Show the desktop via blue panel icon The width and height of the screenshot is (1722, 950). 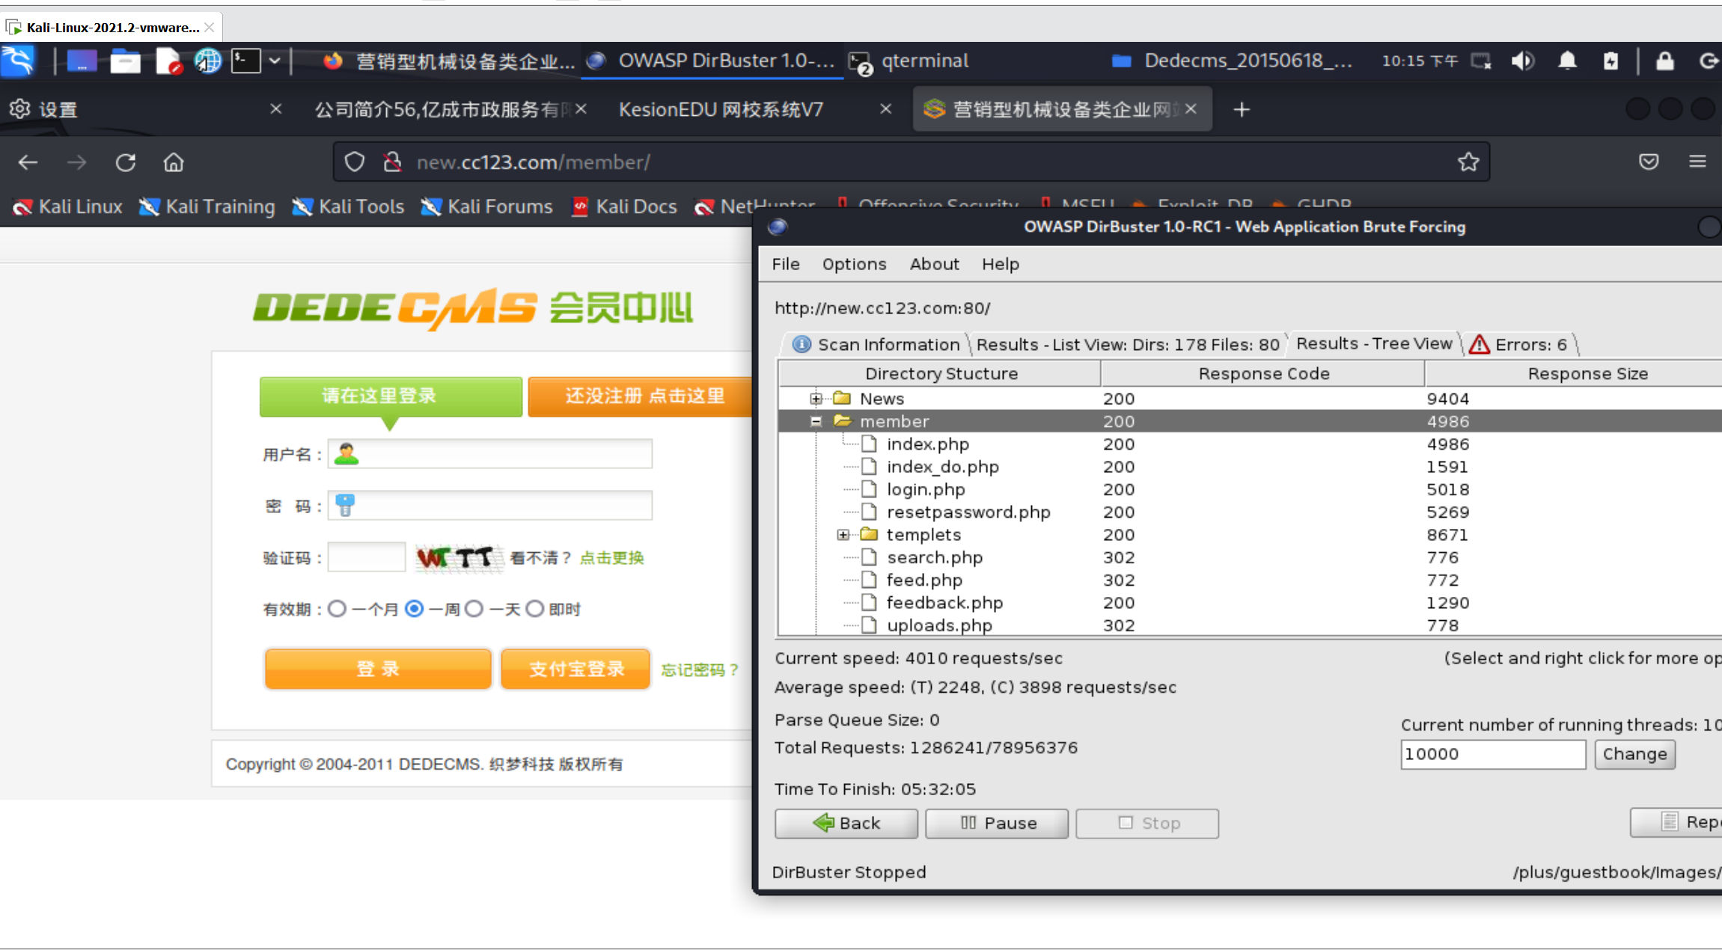click(x=82, y=61)
